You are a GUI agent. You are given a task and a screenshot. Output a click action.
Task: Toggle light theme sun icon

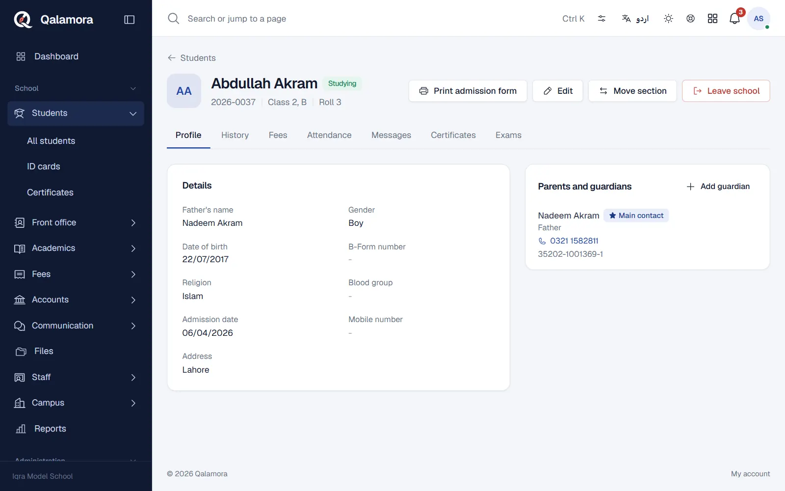click(x=668, y=19)
